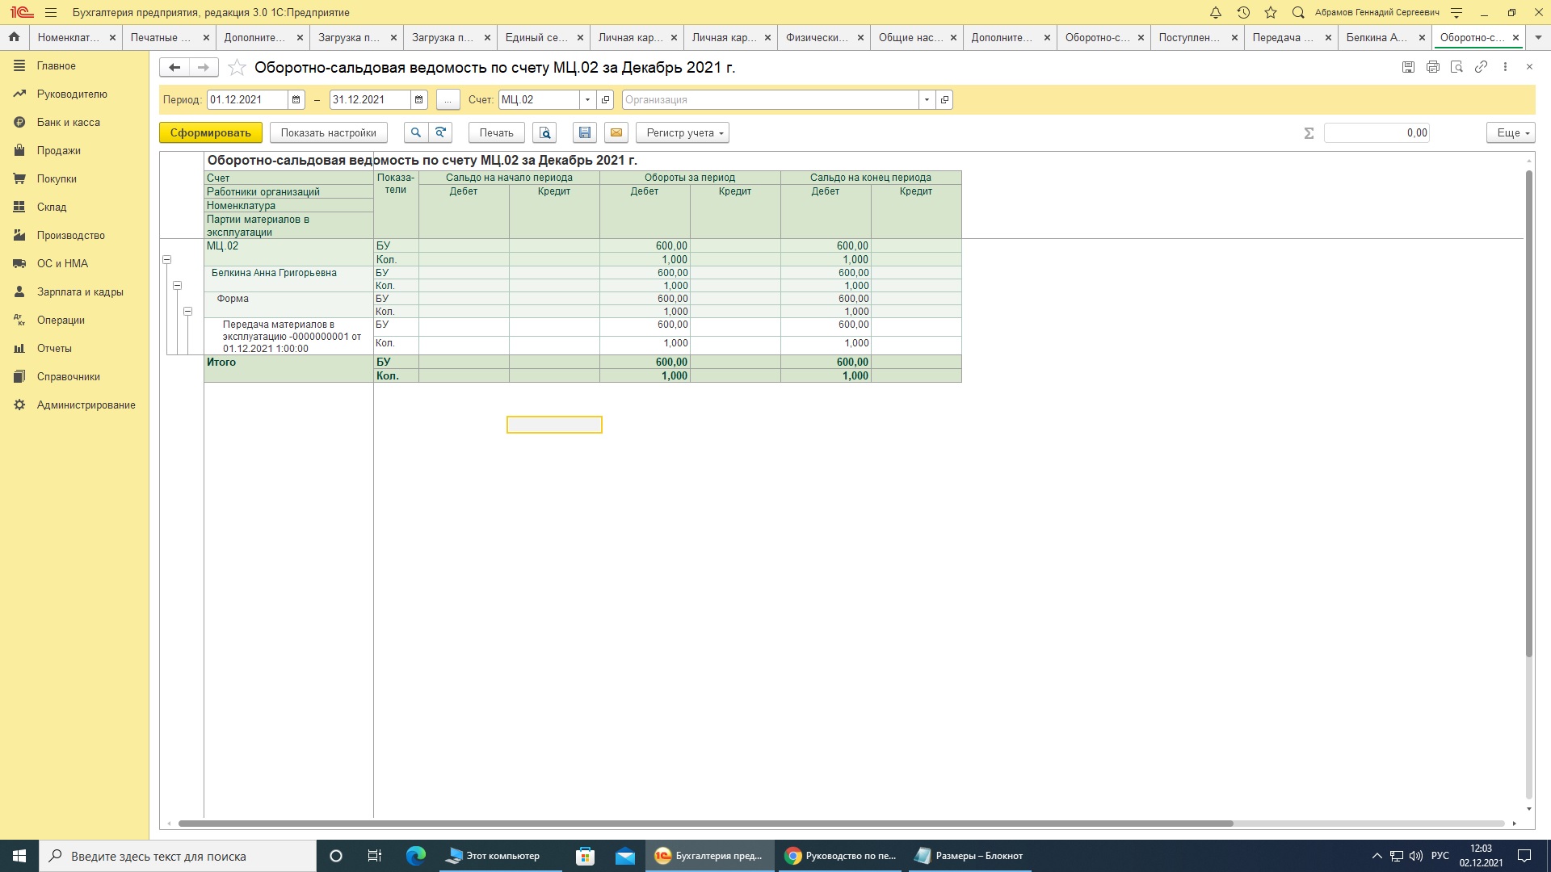
Task: Open account МЦ.02 in new window
Action: coord(605,99)
